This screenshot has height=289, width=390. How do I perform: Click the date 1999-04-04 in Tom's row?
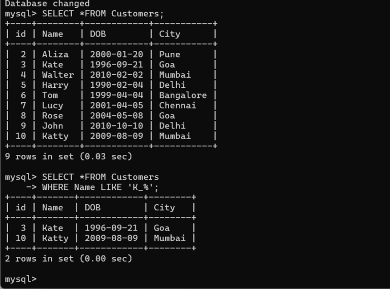click(116, 95)
